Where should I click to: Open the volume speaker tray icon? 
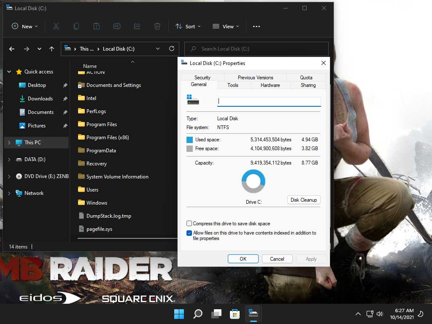point(380,314)
